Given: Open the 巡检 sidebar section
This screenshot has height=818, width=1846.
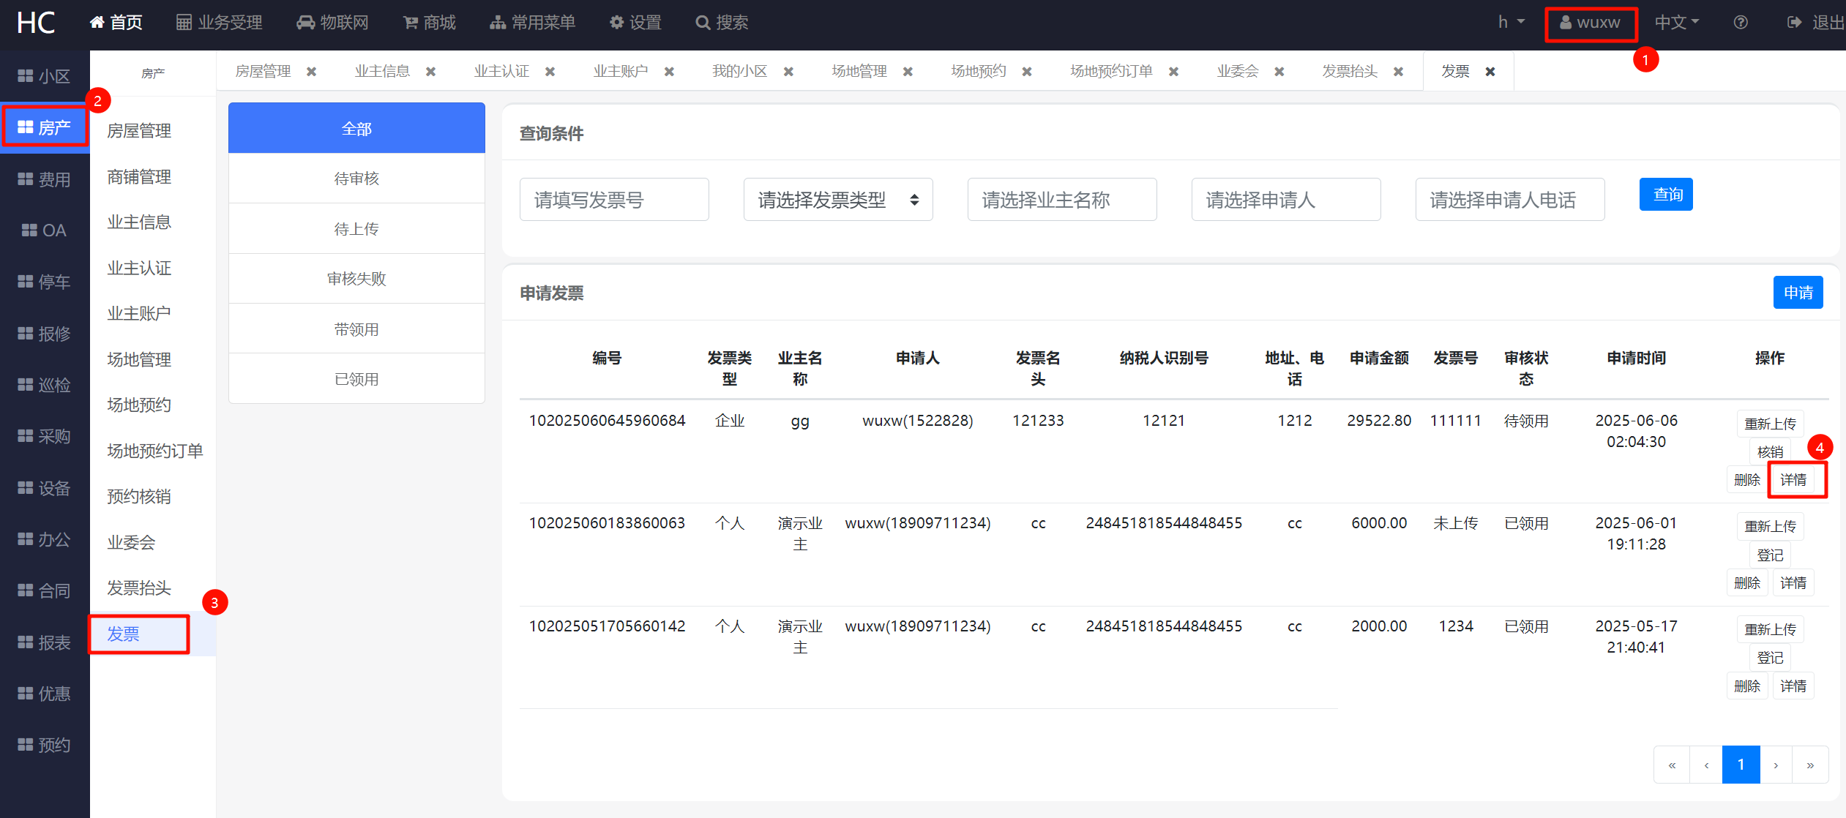Looking at the screenshot, I should pos(45,385).
